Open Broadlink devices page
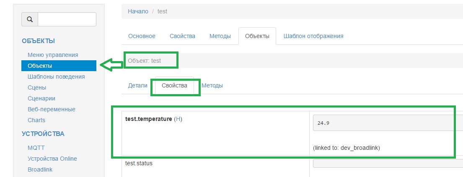 coord(40,169)
